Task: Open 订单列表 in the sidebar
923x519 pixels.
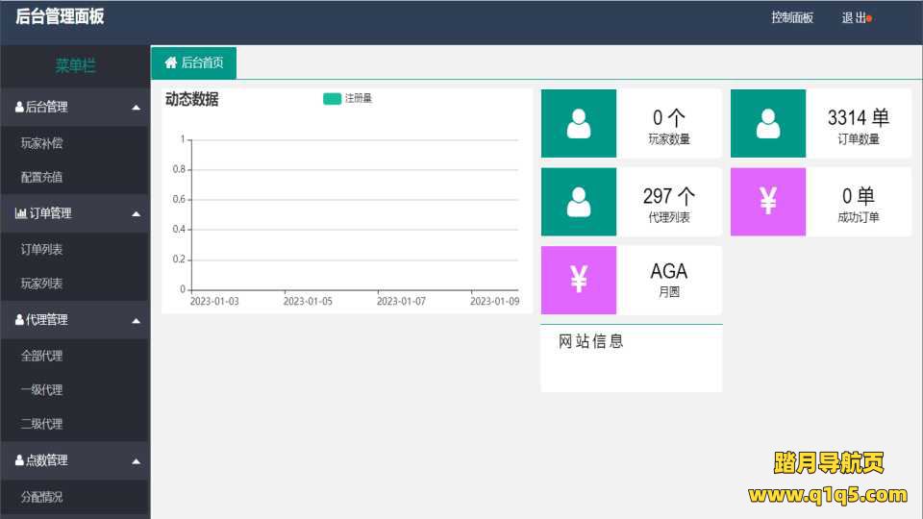Action: click(x=42, y=249)
